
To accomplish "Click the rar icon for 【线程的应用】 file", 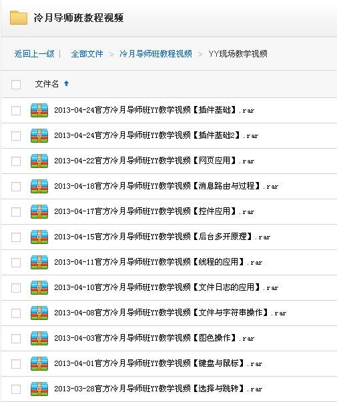I will 39,262.
